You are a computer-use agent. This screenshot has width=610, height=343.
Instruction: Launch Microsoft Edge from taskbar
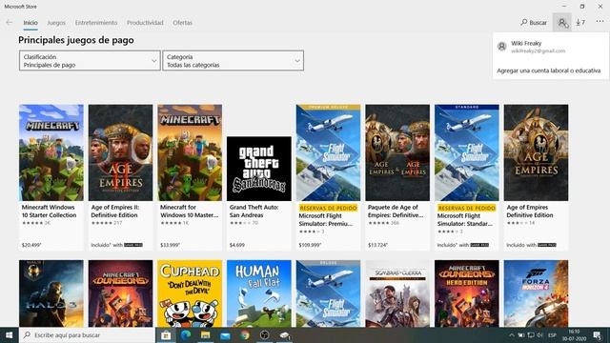tap(186, 334)
